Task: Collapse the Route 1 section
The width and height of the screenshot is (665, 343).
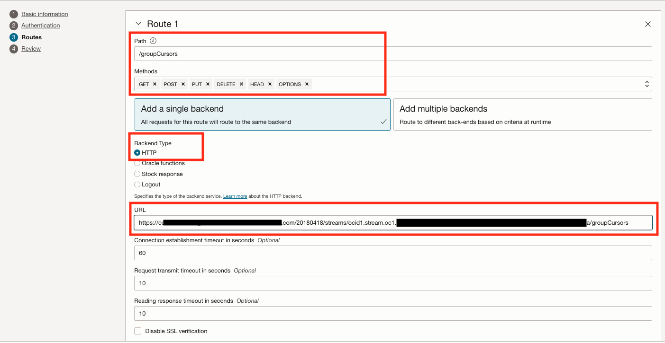Action: click(x=138, y=23)
